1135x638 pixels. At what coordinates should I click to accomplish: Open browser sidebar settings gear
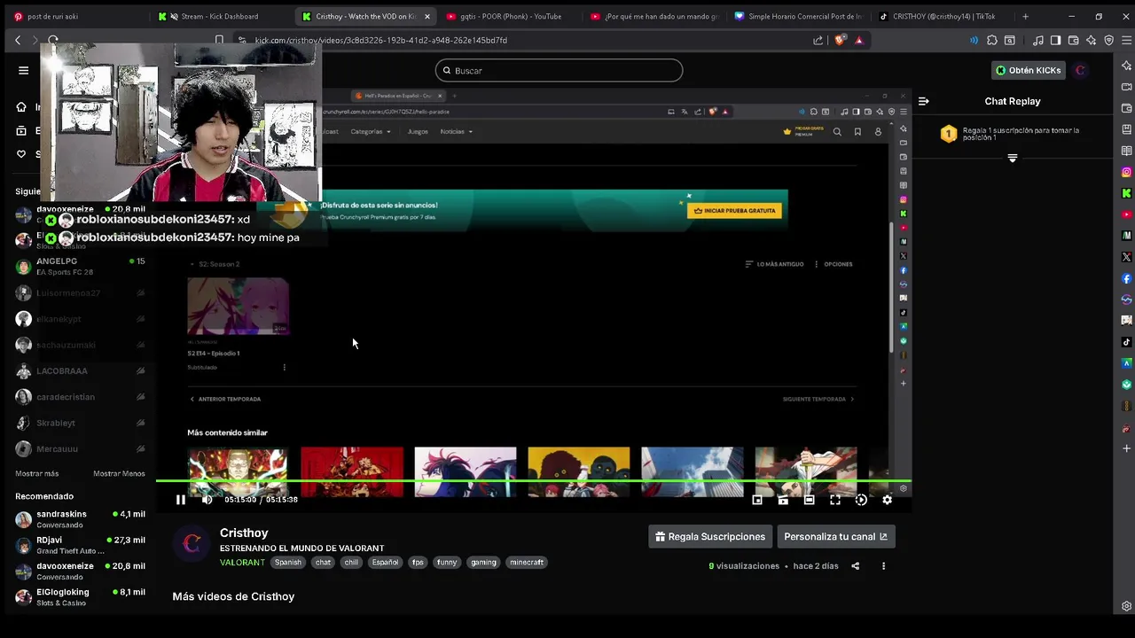click(1126, 606)
